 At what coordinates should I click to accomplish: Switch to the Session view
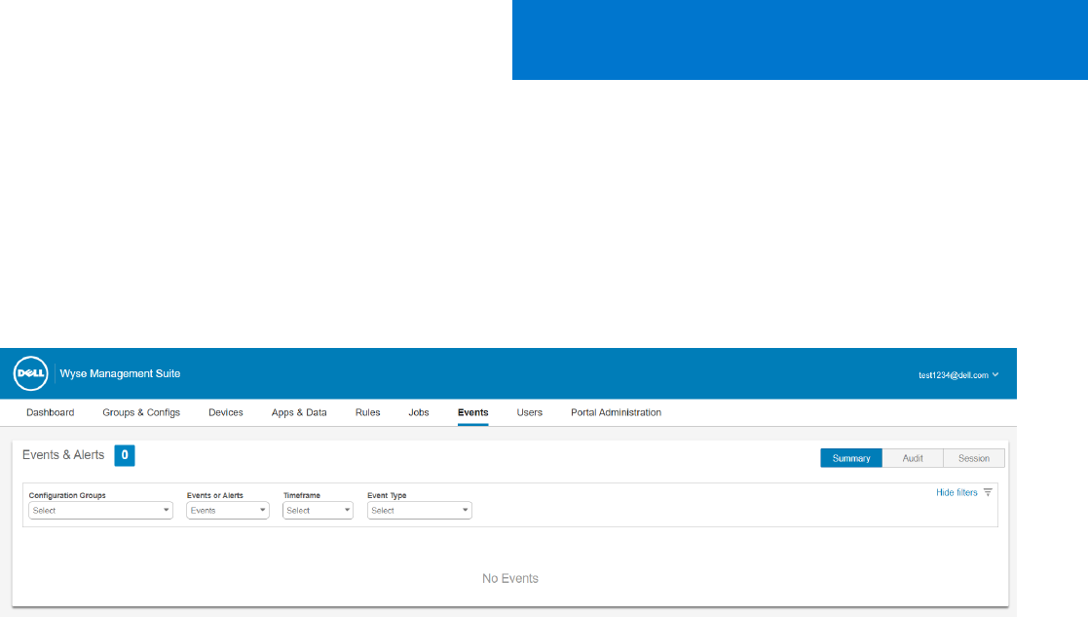pos(973,458)
